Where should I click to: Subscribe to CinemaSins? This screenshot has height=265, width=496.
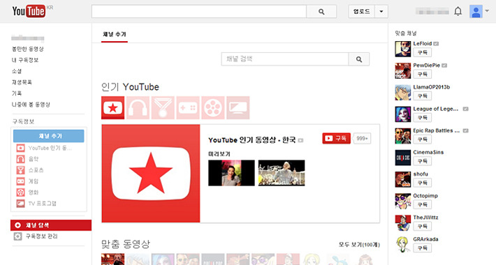pos(422,161)
